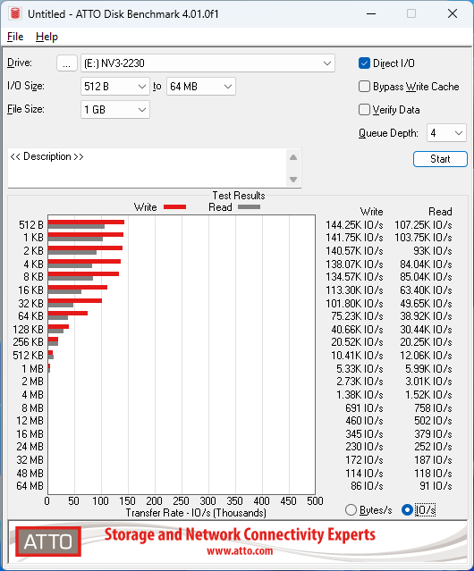474x571 pixels.
Task: Click the description scroll down arrow
Action: pyautogui.click(x=293, y=180)
